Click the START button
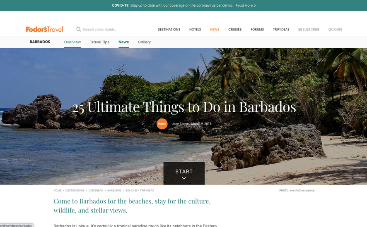Viewport: 367px width, 227px height. point(184,173)
